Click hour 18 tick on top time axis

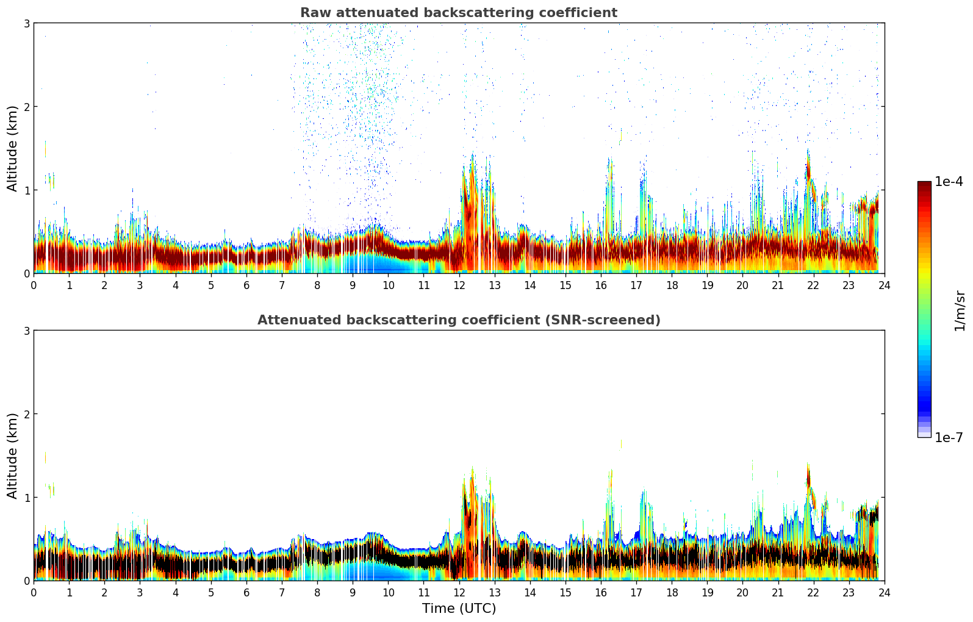pyautogui.click(x=672, y=285)
